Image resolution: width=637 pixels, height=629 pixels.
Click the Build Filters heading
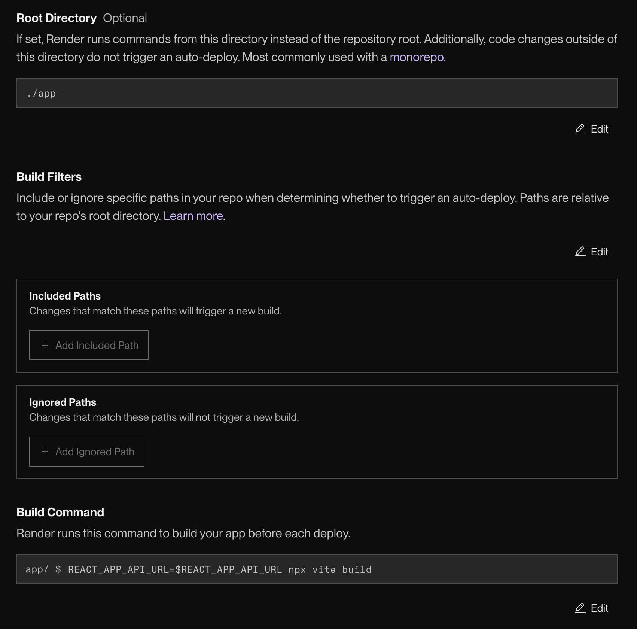[x=49, y=177]
